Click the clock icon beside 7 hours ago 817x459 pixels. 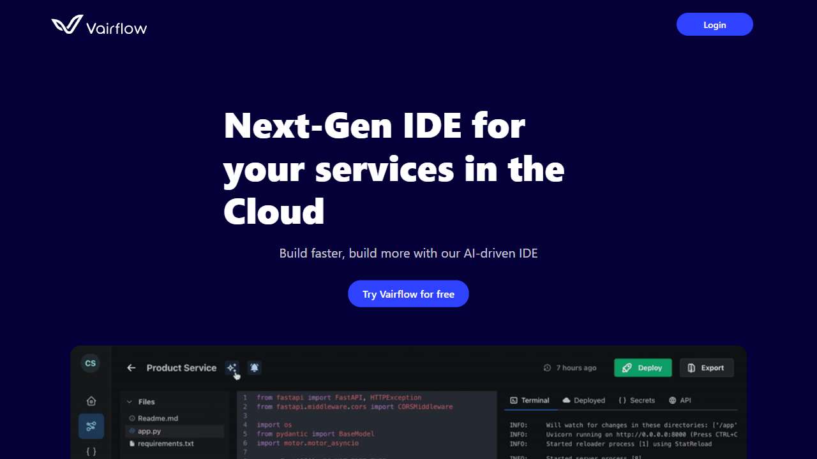pos(547,368)
